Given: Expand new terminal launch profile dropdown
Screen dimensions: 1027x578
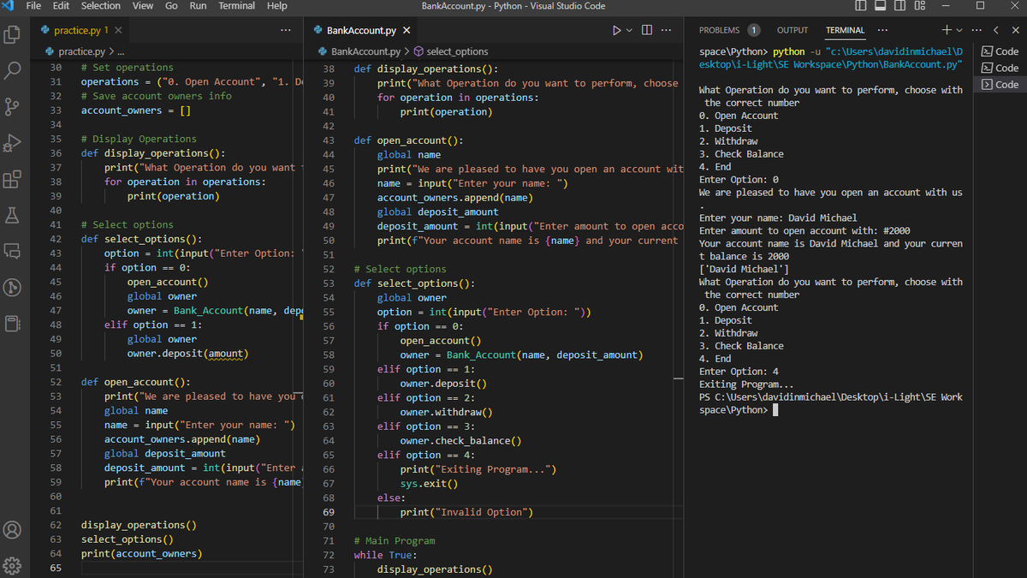Looking at the screenshot, I should (959, 30).
